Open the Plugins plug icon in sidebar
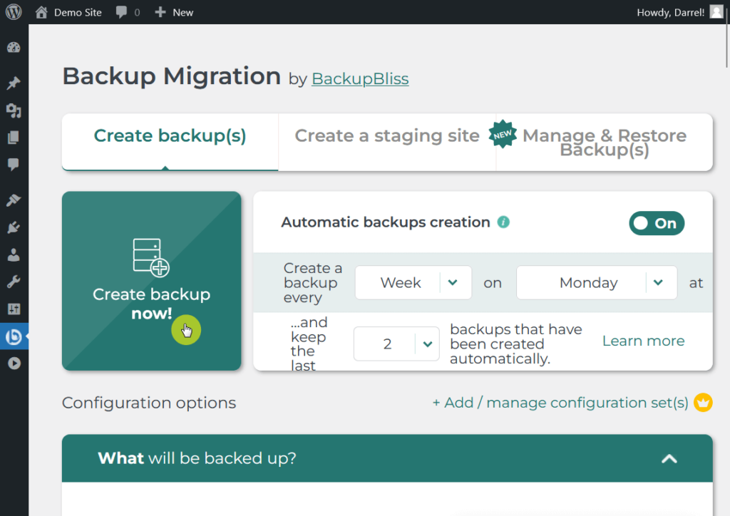Image resolution: width=730 pixels, height=516 pixels. pyautogui.click(x=14, y=227)
